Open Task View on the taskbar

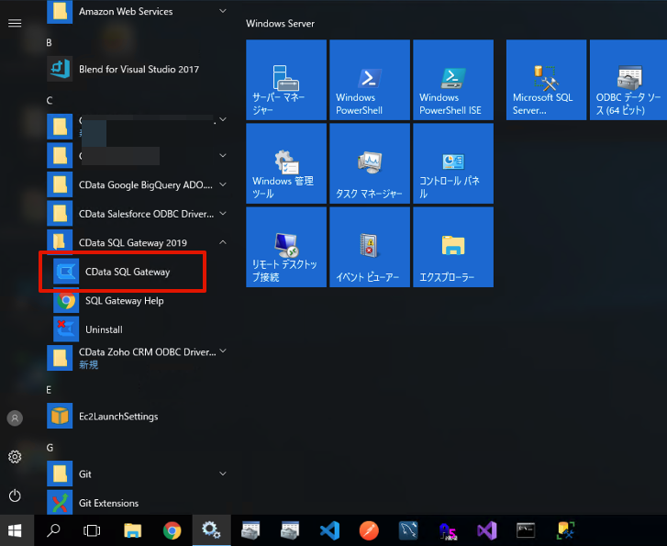pos(92,530)
